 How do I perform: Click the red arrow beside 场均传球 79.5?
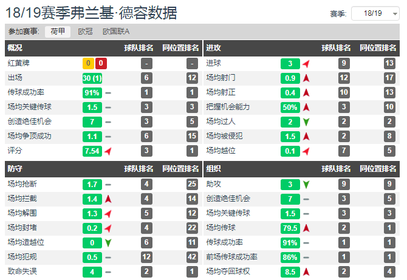306,228
